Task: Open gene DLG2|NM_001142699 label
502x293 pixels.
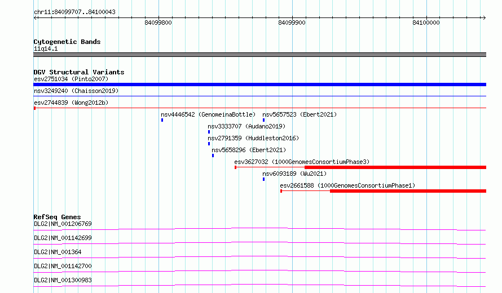Action: point(63,238)
